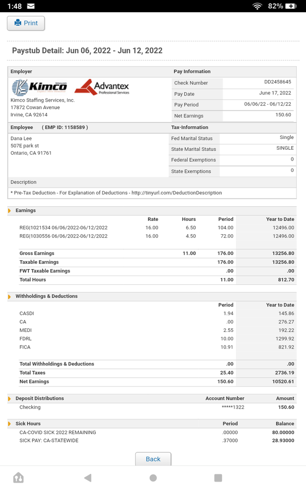Collapse the Deposit Distributions arrow
This screenshot has height=490, width=306.
tap(9, 399)
